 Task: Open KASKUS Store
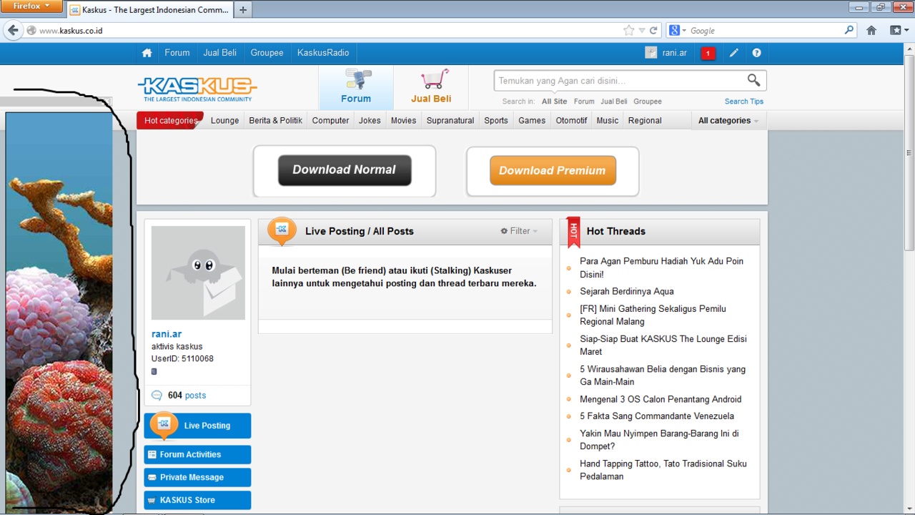(197, 500)
